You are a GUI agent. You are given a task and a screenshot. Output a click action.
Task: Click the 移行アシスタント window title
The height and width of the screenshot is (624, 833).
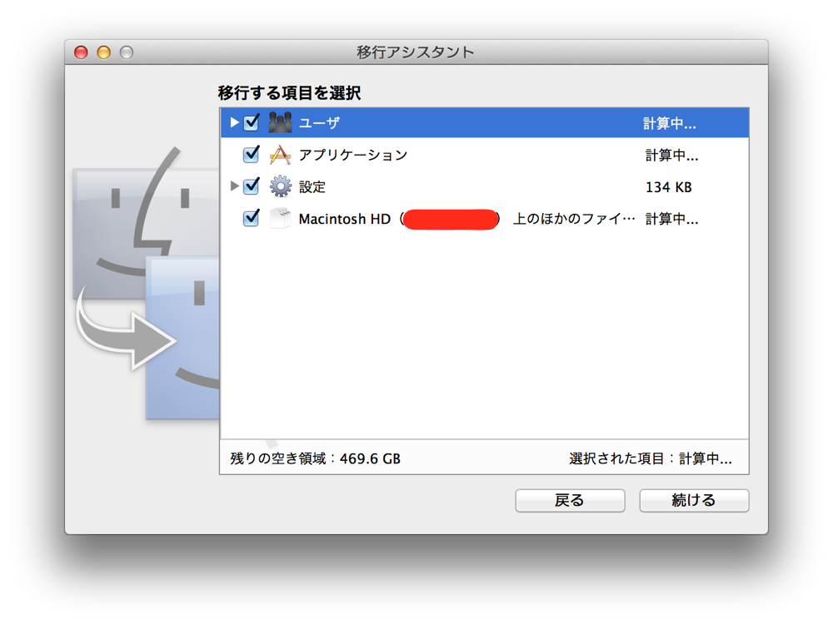tap(415, 52)
